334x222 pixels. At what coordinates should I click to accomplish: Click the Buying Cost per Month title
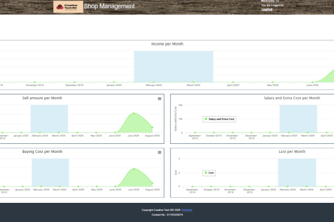point(43,152)
